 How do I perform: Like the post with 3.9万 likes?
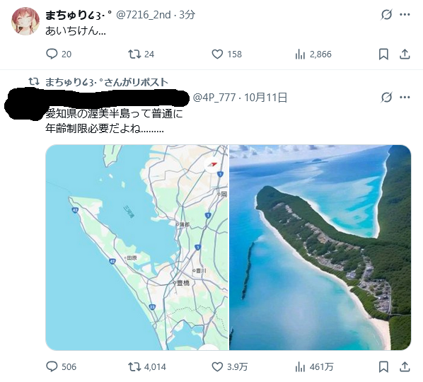coord(229,366)
